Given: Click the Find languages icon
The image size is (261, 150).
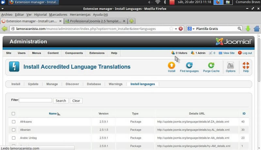Looking at the screenshot, I should (189, 65).
